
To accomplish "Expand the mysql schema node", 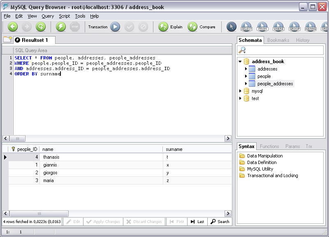I will (240, 91).
